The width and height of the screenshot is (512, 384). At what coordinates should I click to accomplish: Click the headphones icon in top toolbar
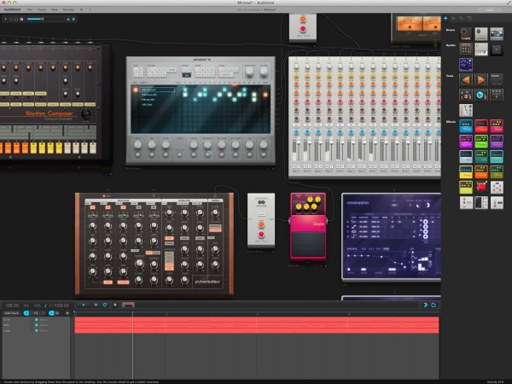coord(16,19)
